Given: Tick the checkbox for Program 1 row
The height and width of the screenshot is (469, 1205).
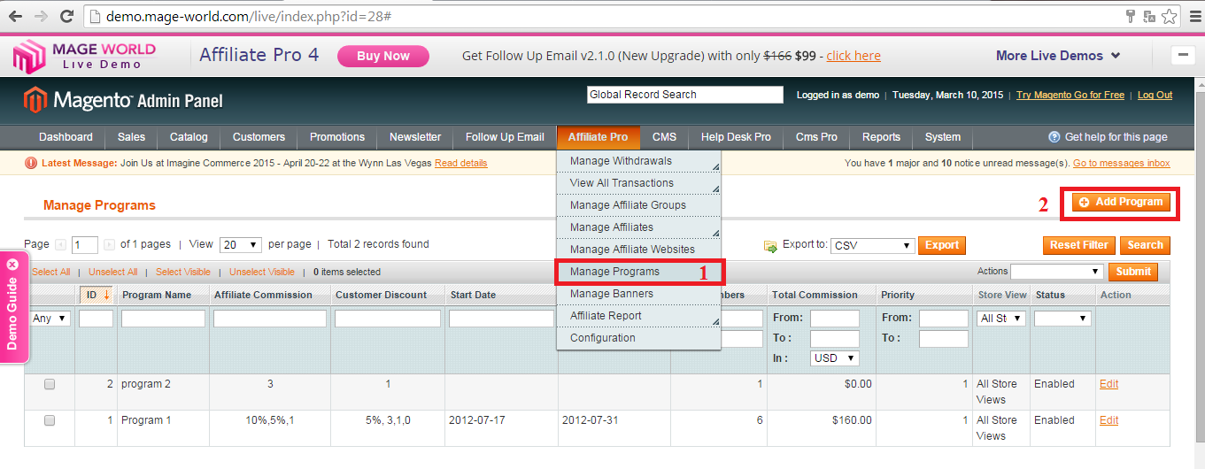Looking at the screenshot, I should (50, 420).
